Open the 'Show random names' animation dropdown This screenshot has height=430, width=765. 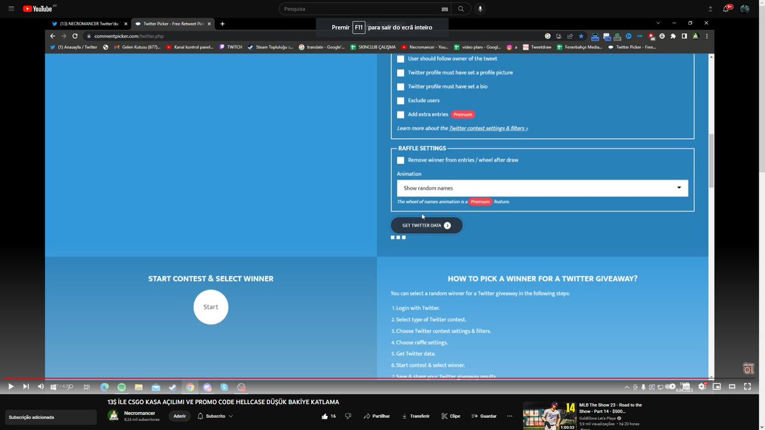pos(543,188)
